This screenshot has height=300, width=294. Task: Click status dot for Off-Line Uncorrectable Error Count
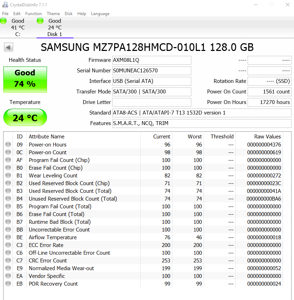point(8,253)
